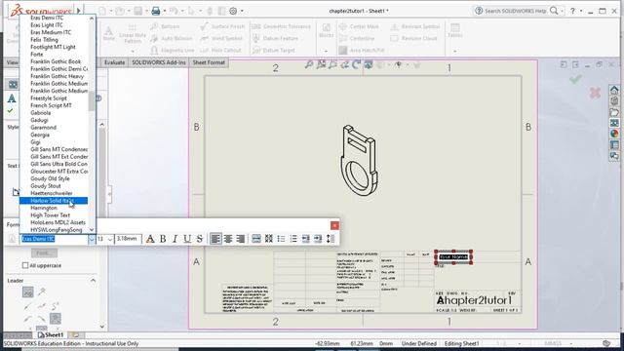The height and width of the screenshot is (351, 624).
Task: Click Search SOLIDWORKS Help field
Action: pos(515,11)
